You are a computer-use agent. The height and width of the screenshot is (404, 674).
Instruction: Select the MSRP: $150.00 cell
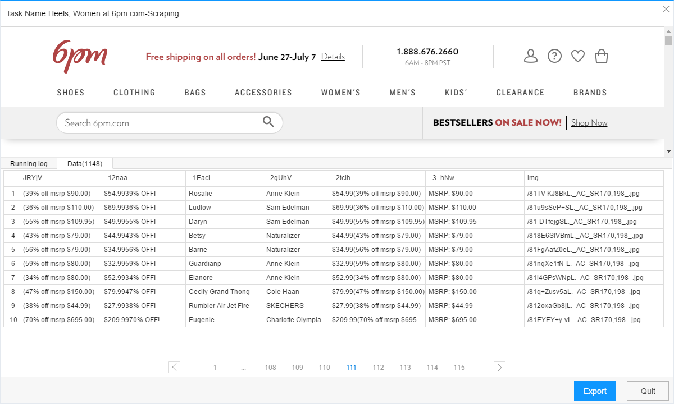point(475,292)
